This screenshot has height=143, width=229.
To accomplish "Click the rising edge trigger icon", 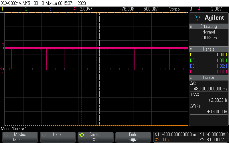I will click(191, 9).
